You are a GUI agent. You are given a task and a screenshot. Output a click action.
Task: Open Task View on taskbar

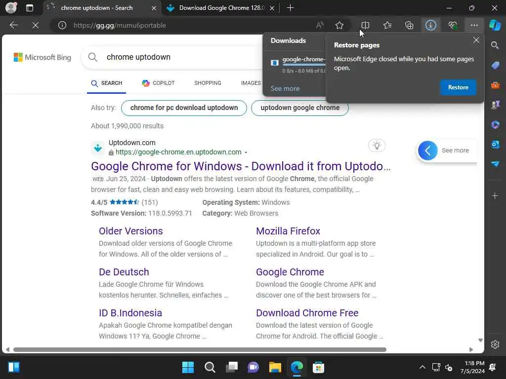tap(231, 367)
